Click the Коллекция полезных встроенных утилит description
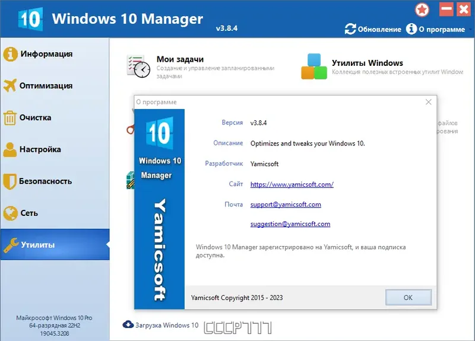Viewport: 475px width, 341px height. [397, 72]
